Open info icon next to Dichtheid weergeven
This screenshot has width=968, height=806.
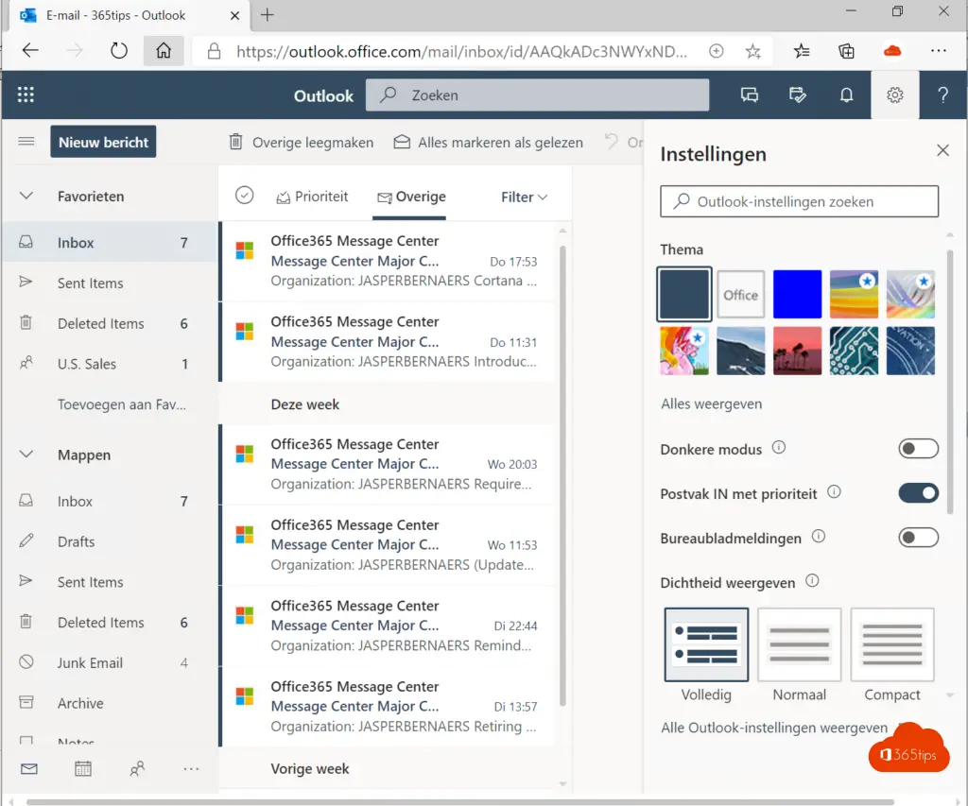pyautogui.click(x=812, y=581)
